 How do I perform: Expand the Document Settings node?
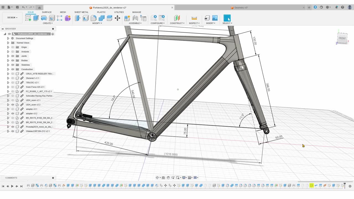coord(8,38)
